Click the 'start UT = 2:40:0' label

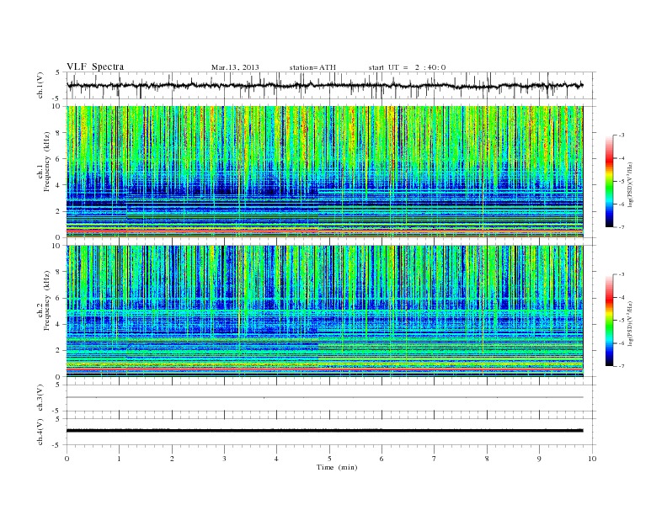tap(407, 67)
